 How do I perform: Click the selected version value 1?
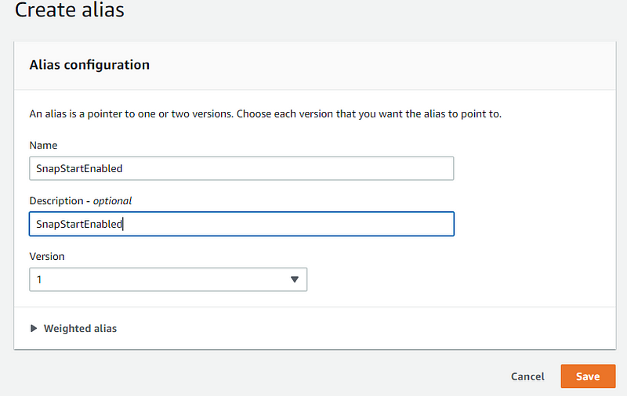pos(38,279)
